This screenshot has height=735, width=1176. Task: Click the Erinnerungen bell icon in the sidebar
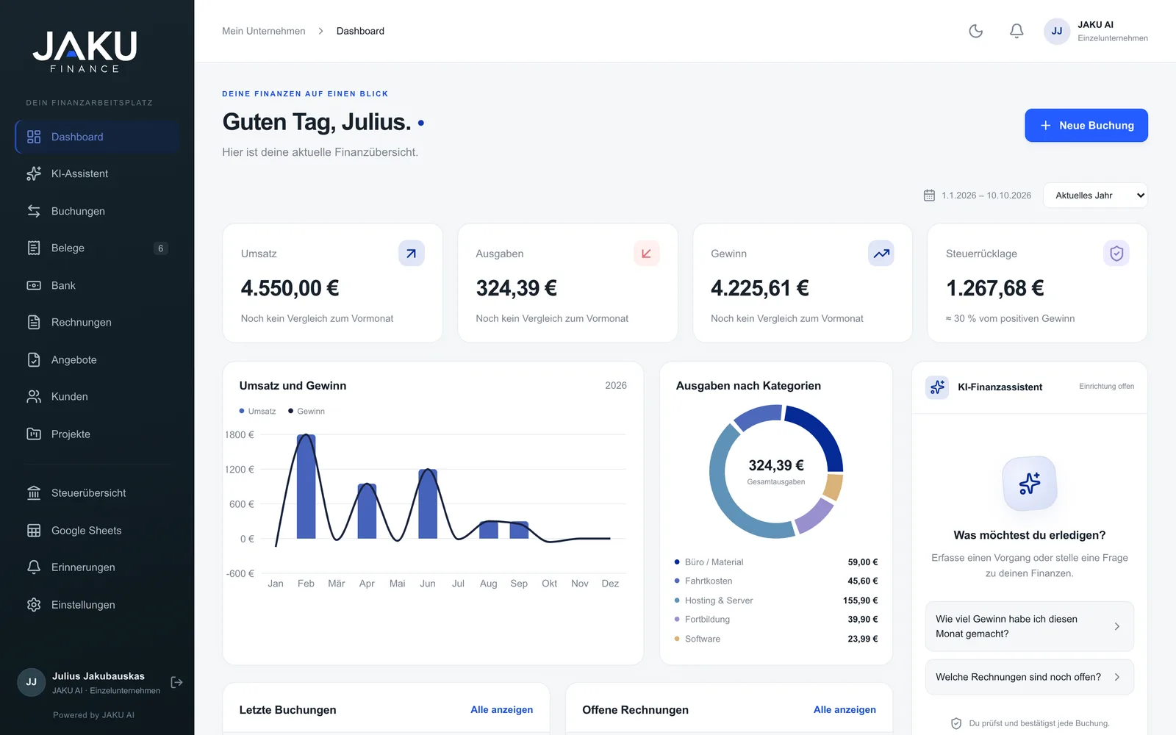34,567
